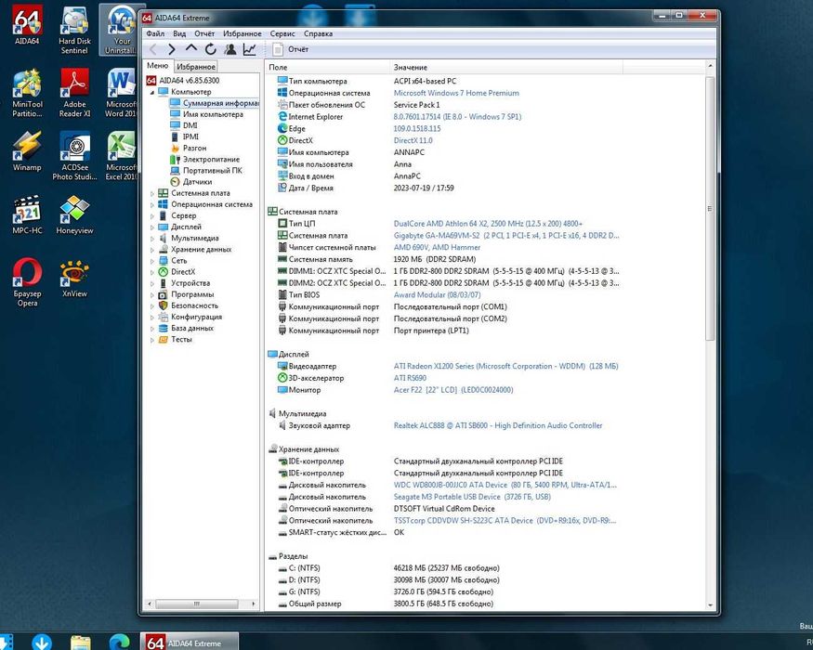Select База данных in the tree

pyautogui.click(x=186, y=328)
